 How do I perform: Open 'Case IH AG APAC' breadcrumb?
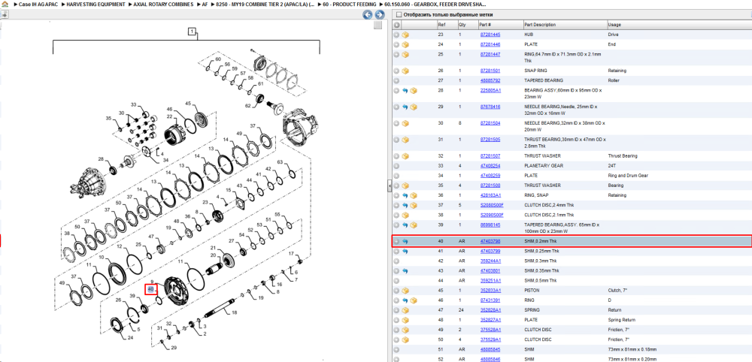[x=38, y=4]
